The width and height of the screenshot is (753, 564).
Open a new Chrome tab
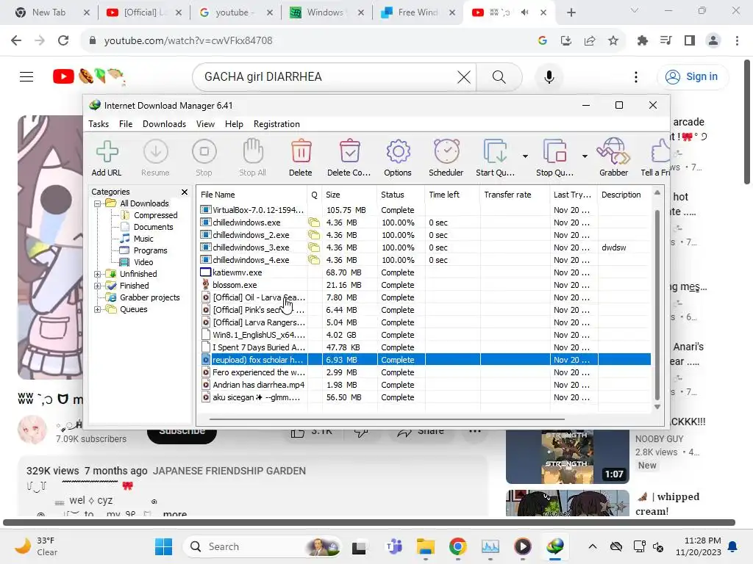pyautogui.click(x=571, y=12)
